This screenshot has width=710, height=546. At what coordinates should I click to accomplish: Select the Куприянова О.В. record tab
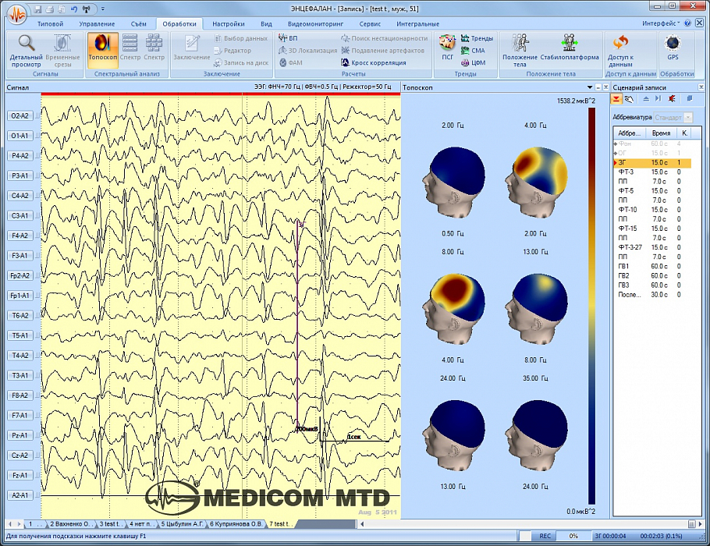tap(236, 524)
